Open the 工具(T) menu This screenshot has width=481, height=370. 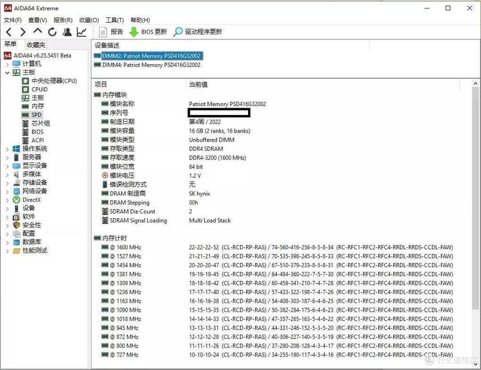[x=115, y=20]
